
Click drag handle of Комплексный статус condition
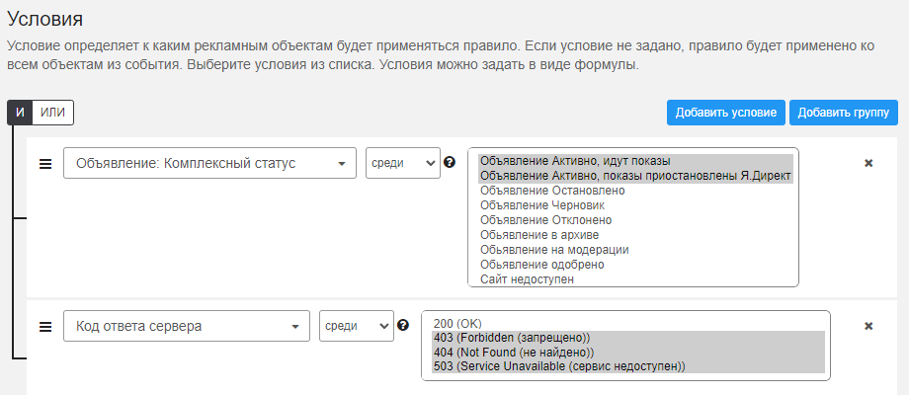tap(45, 164)
